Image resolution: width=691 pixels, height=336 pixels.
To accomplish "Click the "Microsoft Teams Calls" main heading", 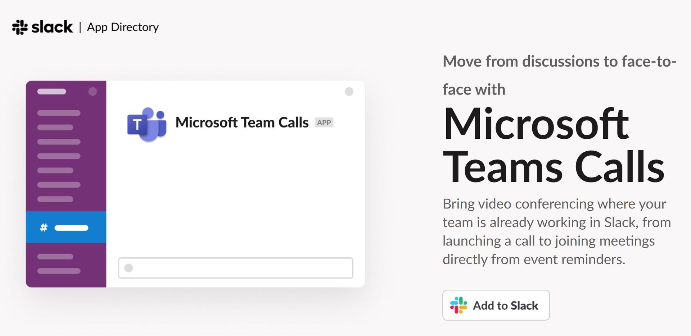I will pyautogui.click(x=554, y=145).
